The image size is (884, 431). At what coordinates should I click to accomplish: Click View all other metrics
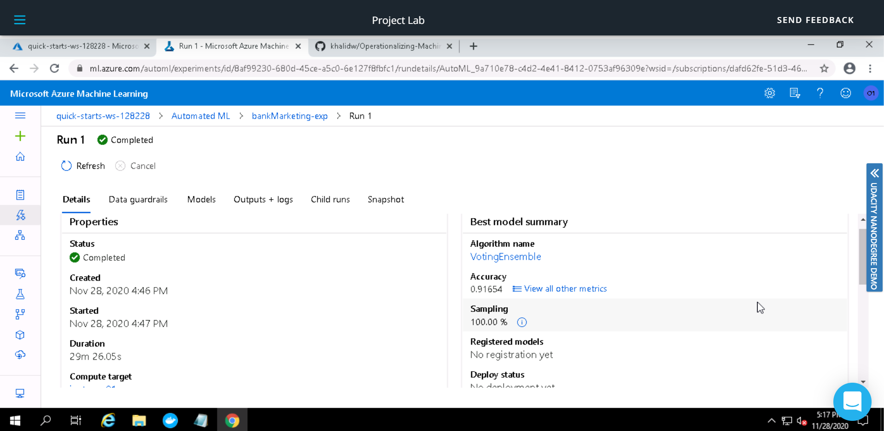pos(560,289)
